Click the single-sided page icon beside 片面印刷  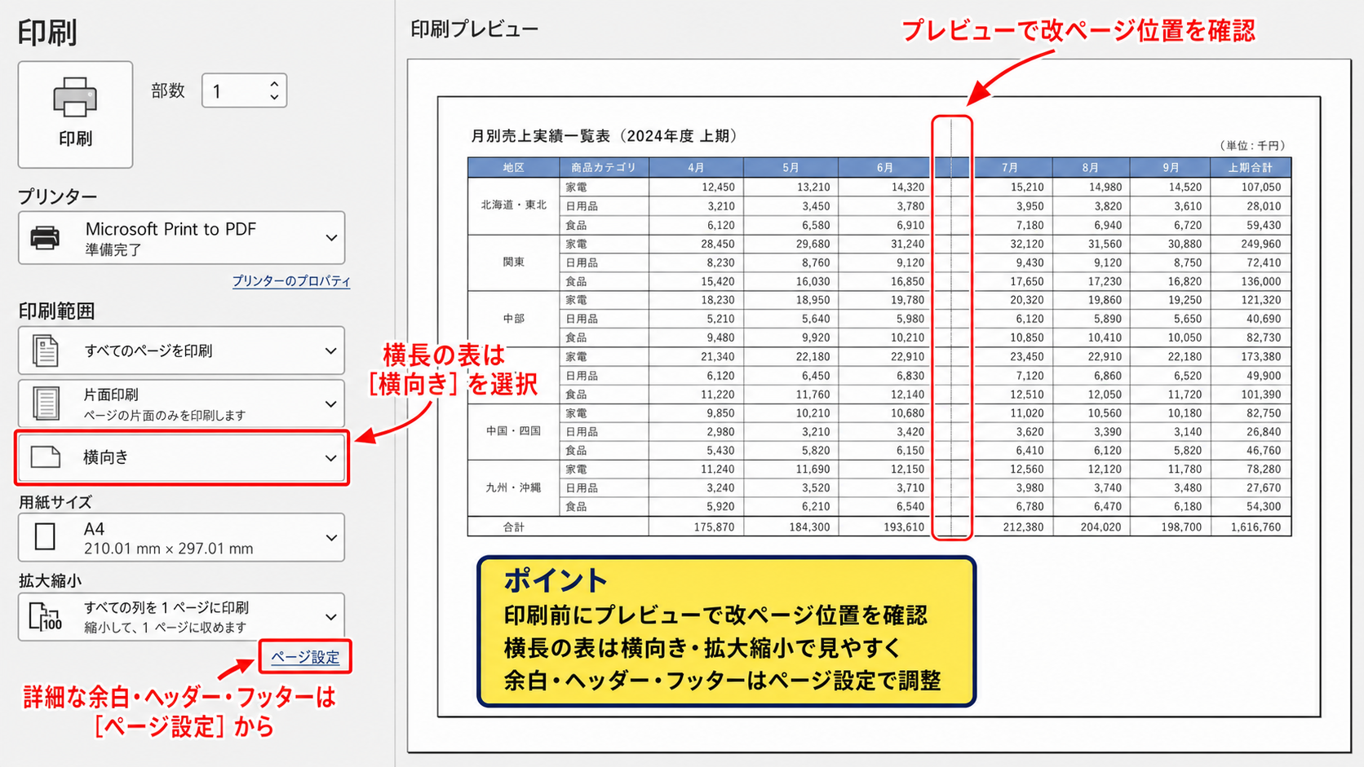point(46,403)
